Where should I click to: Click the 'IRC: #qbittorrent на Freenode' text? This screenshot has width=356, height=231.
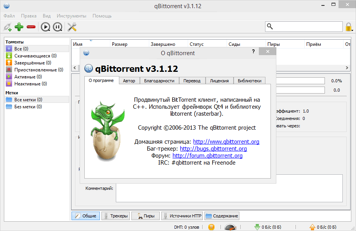coord(197,163)
